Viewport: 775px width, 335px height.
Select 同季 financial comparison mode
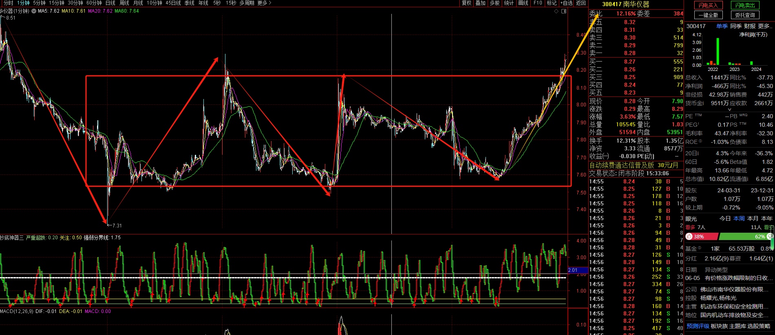(736, 26)
